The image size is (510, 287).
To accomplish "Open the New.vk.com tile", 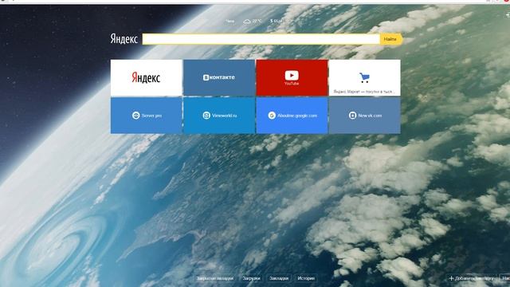I will tap(365, 116).
